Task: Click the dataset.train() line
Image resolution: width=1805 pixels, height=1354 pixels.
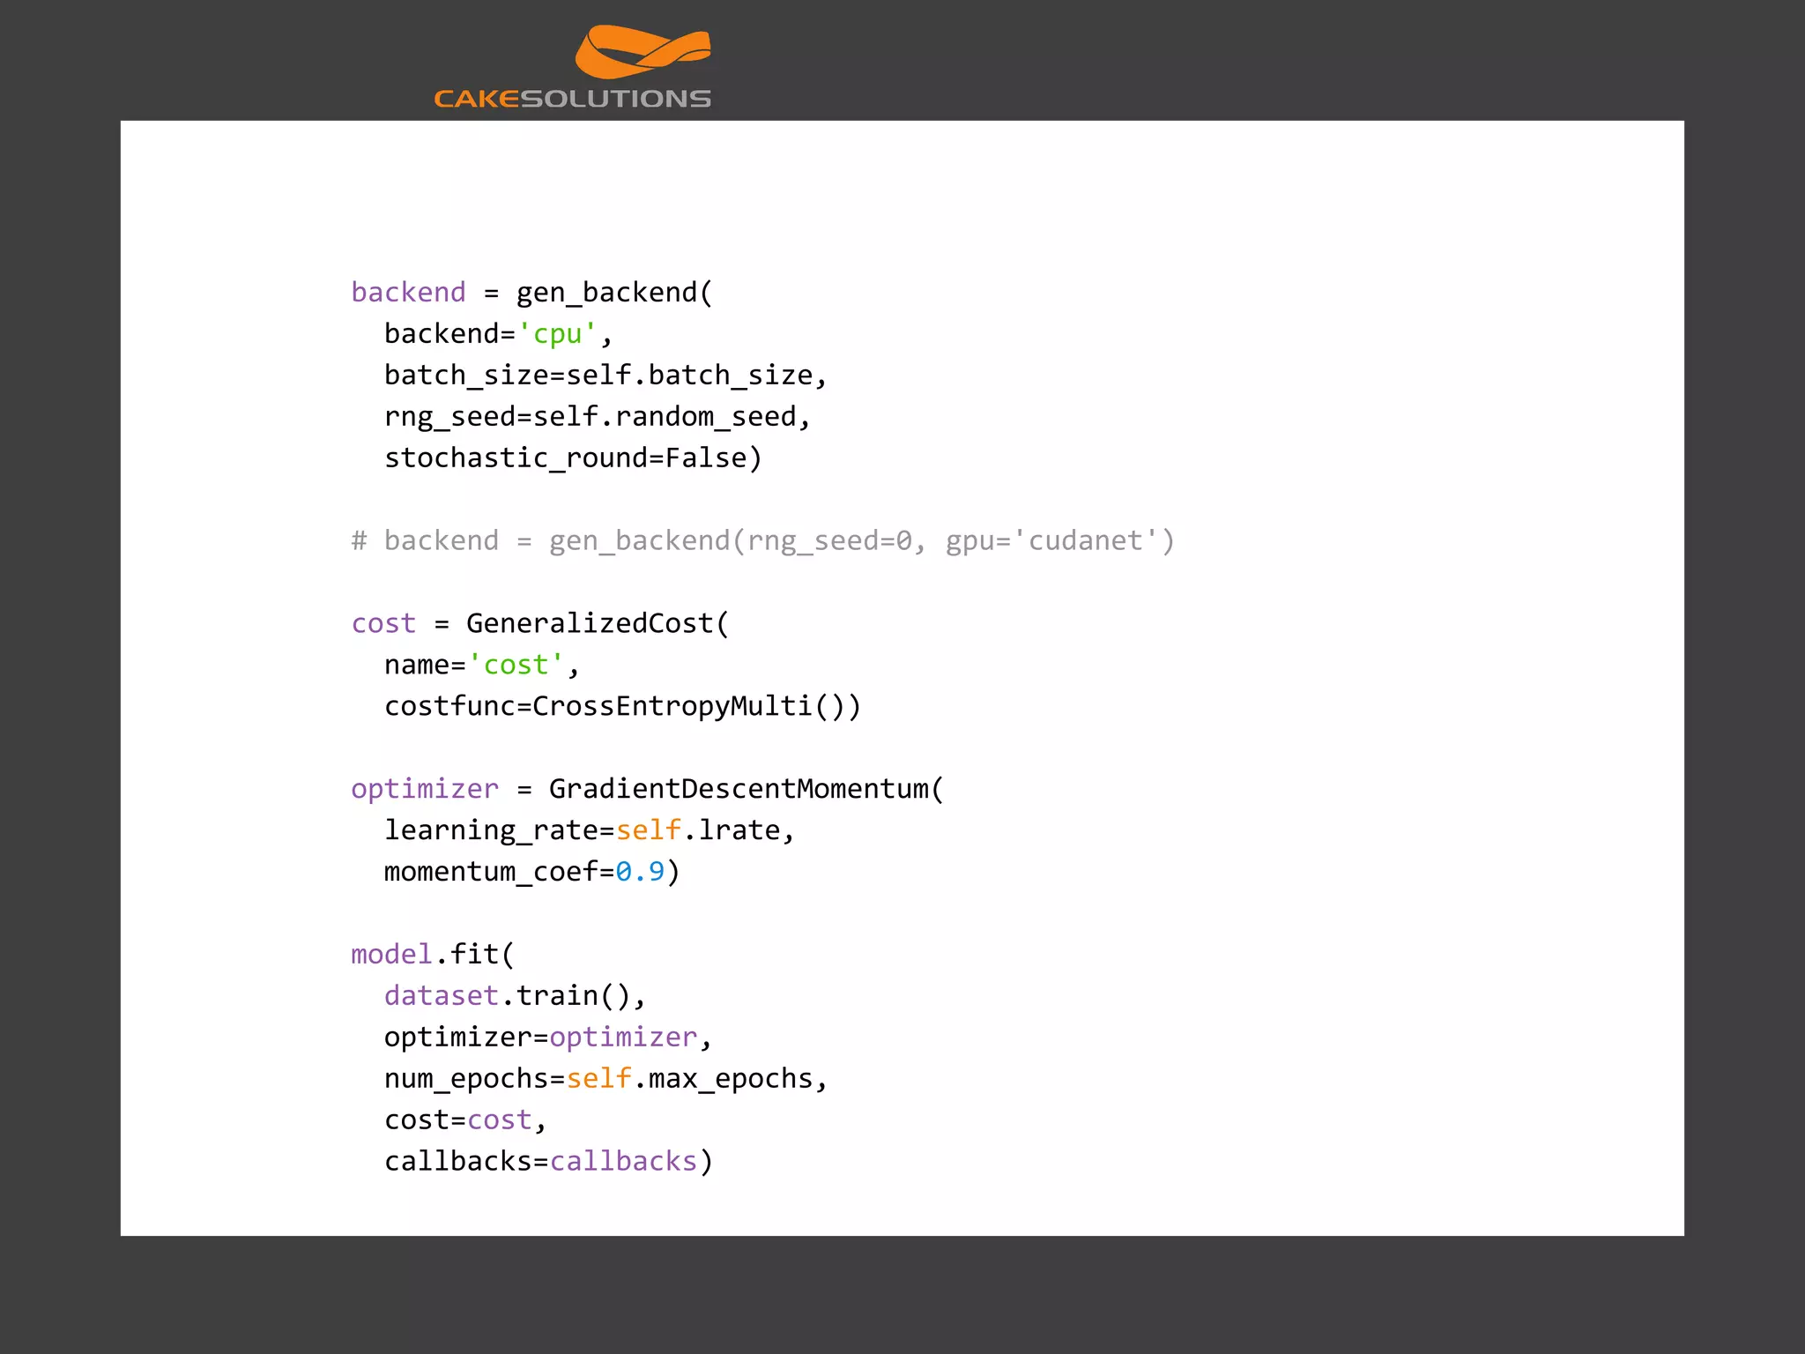Action: click(515, 996)
